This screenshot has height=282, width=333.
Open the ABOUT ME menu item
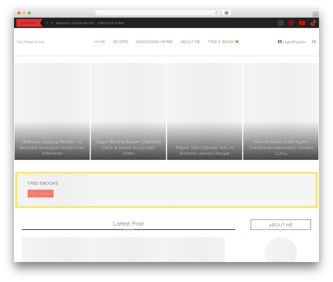click(x=190, y=42)
